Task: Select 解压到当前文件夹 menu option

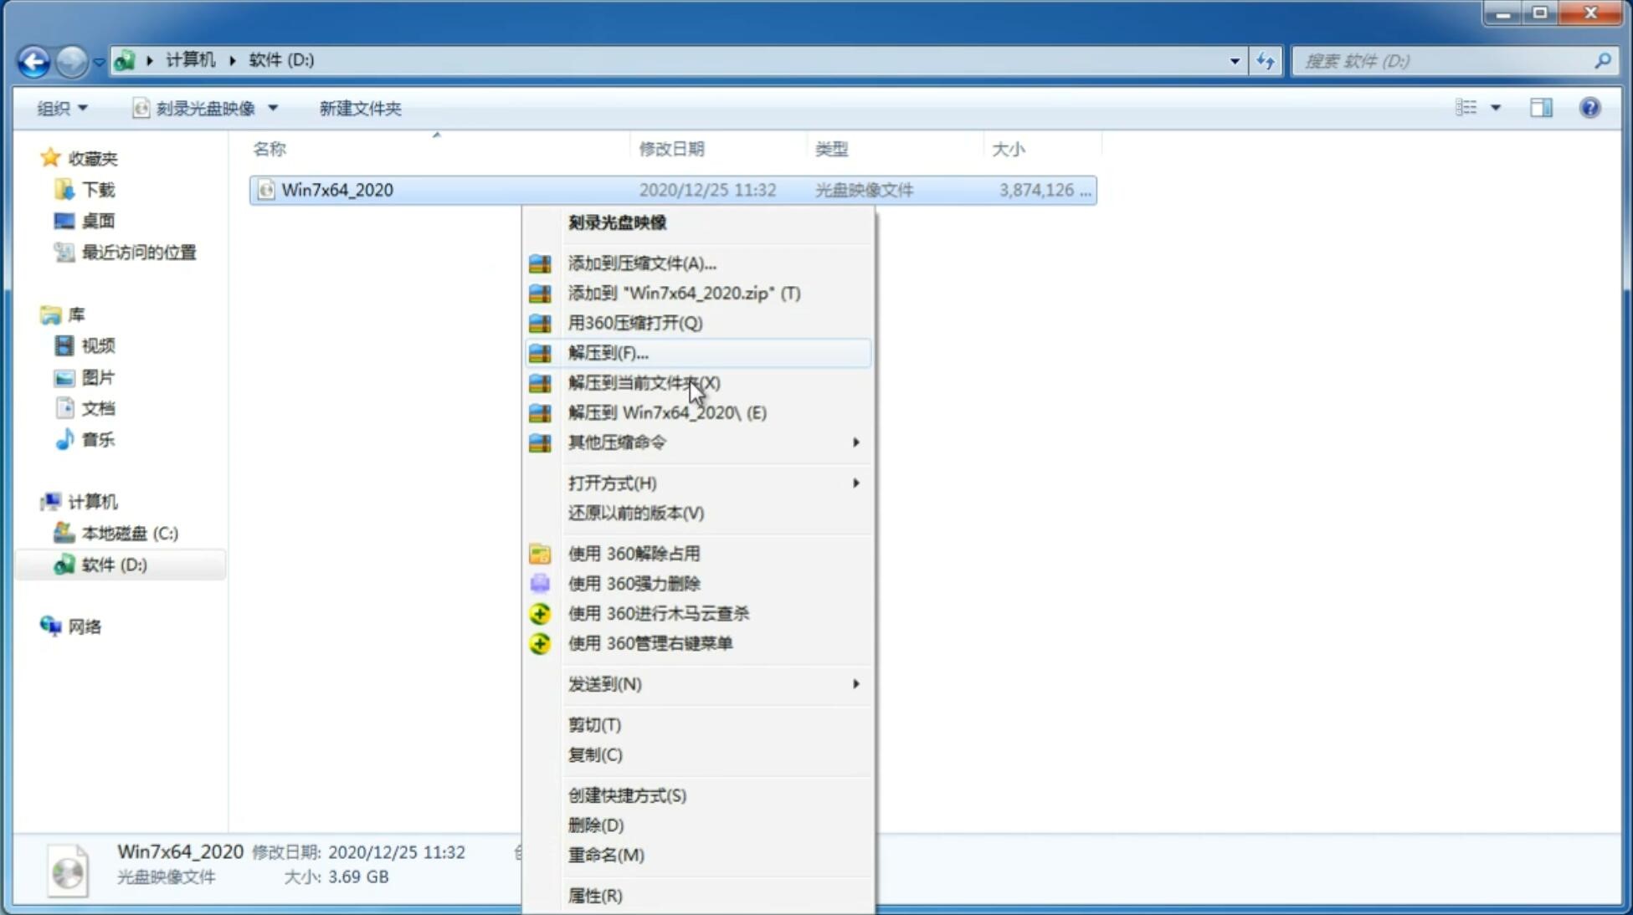Action: (644, 382)
